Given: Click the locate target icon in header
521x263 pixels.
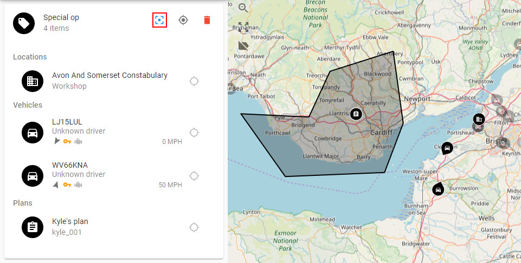Looking at the screenshot, I should [x=183, y=20].
